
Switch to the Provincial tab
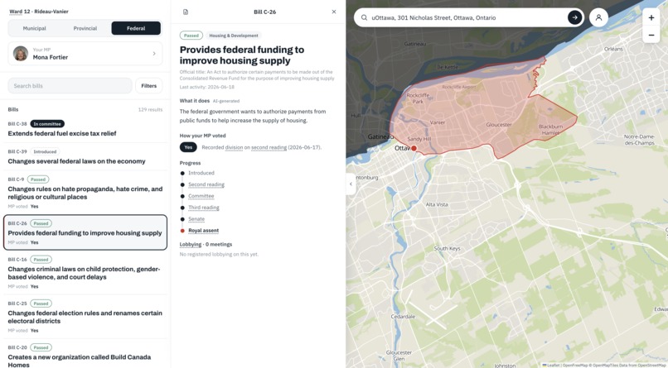85,28
